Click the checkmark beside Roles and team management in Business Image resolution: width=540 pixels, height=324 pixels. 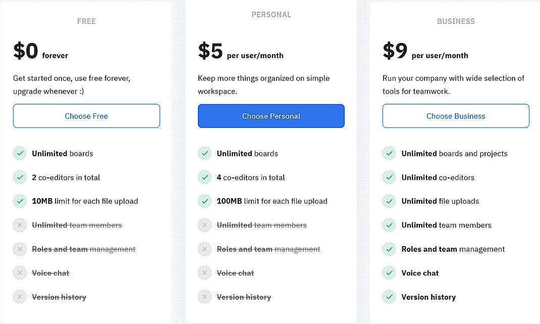click(x=389, y=249)
